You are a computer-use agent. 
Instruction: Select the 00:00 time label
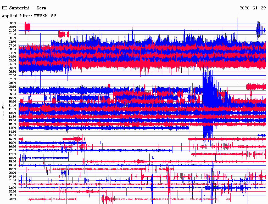(x=12, y=23)
